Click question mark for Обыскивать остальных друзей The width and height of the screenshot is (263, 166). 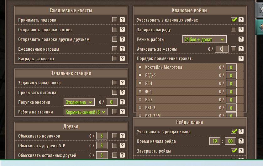[122, 155]
